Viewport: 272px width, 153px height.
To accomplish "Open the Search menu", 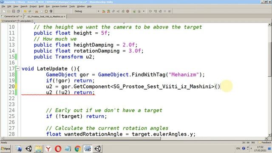I will pos(24,6).
